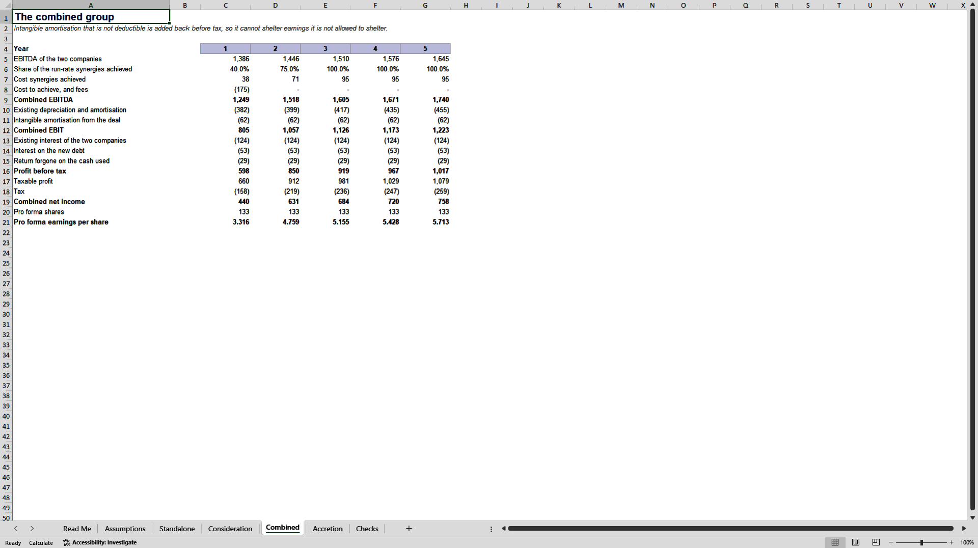Open the Read Me sheet tab
Screen dimensions: 978x548
pyautogui.click(x=77, y=529)
